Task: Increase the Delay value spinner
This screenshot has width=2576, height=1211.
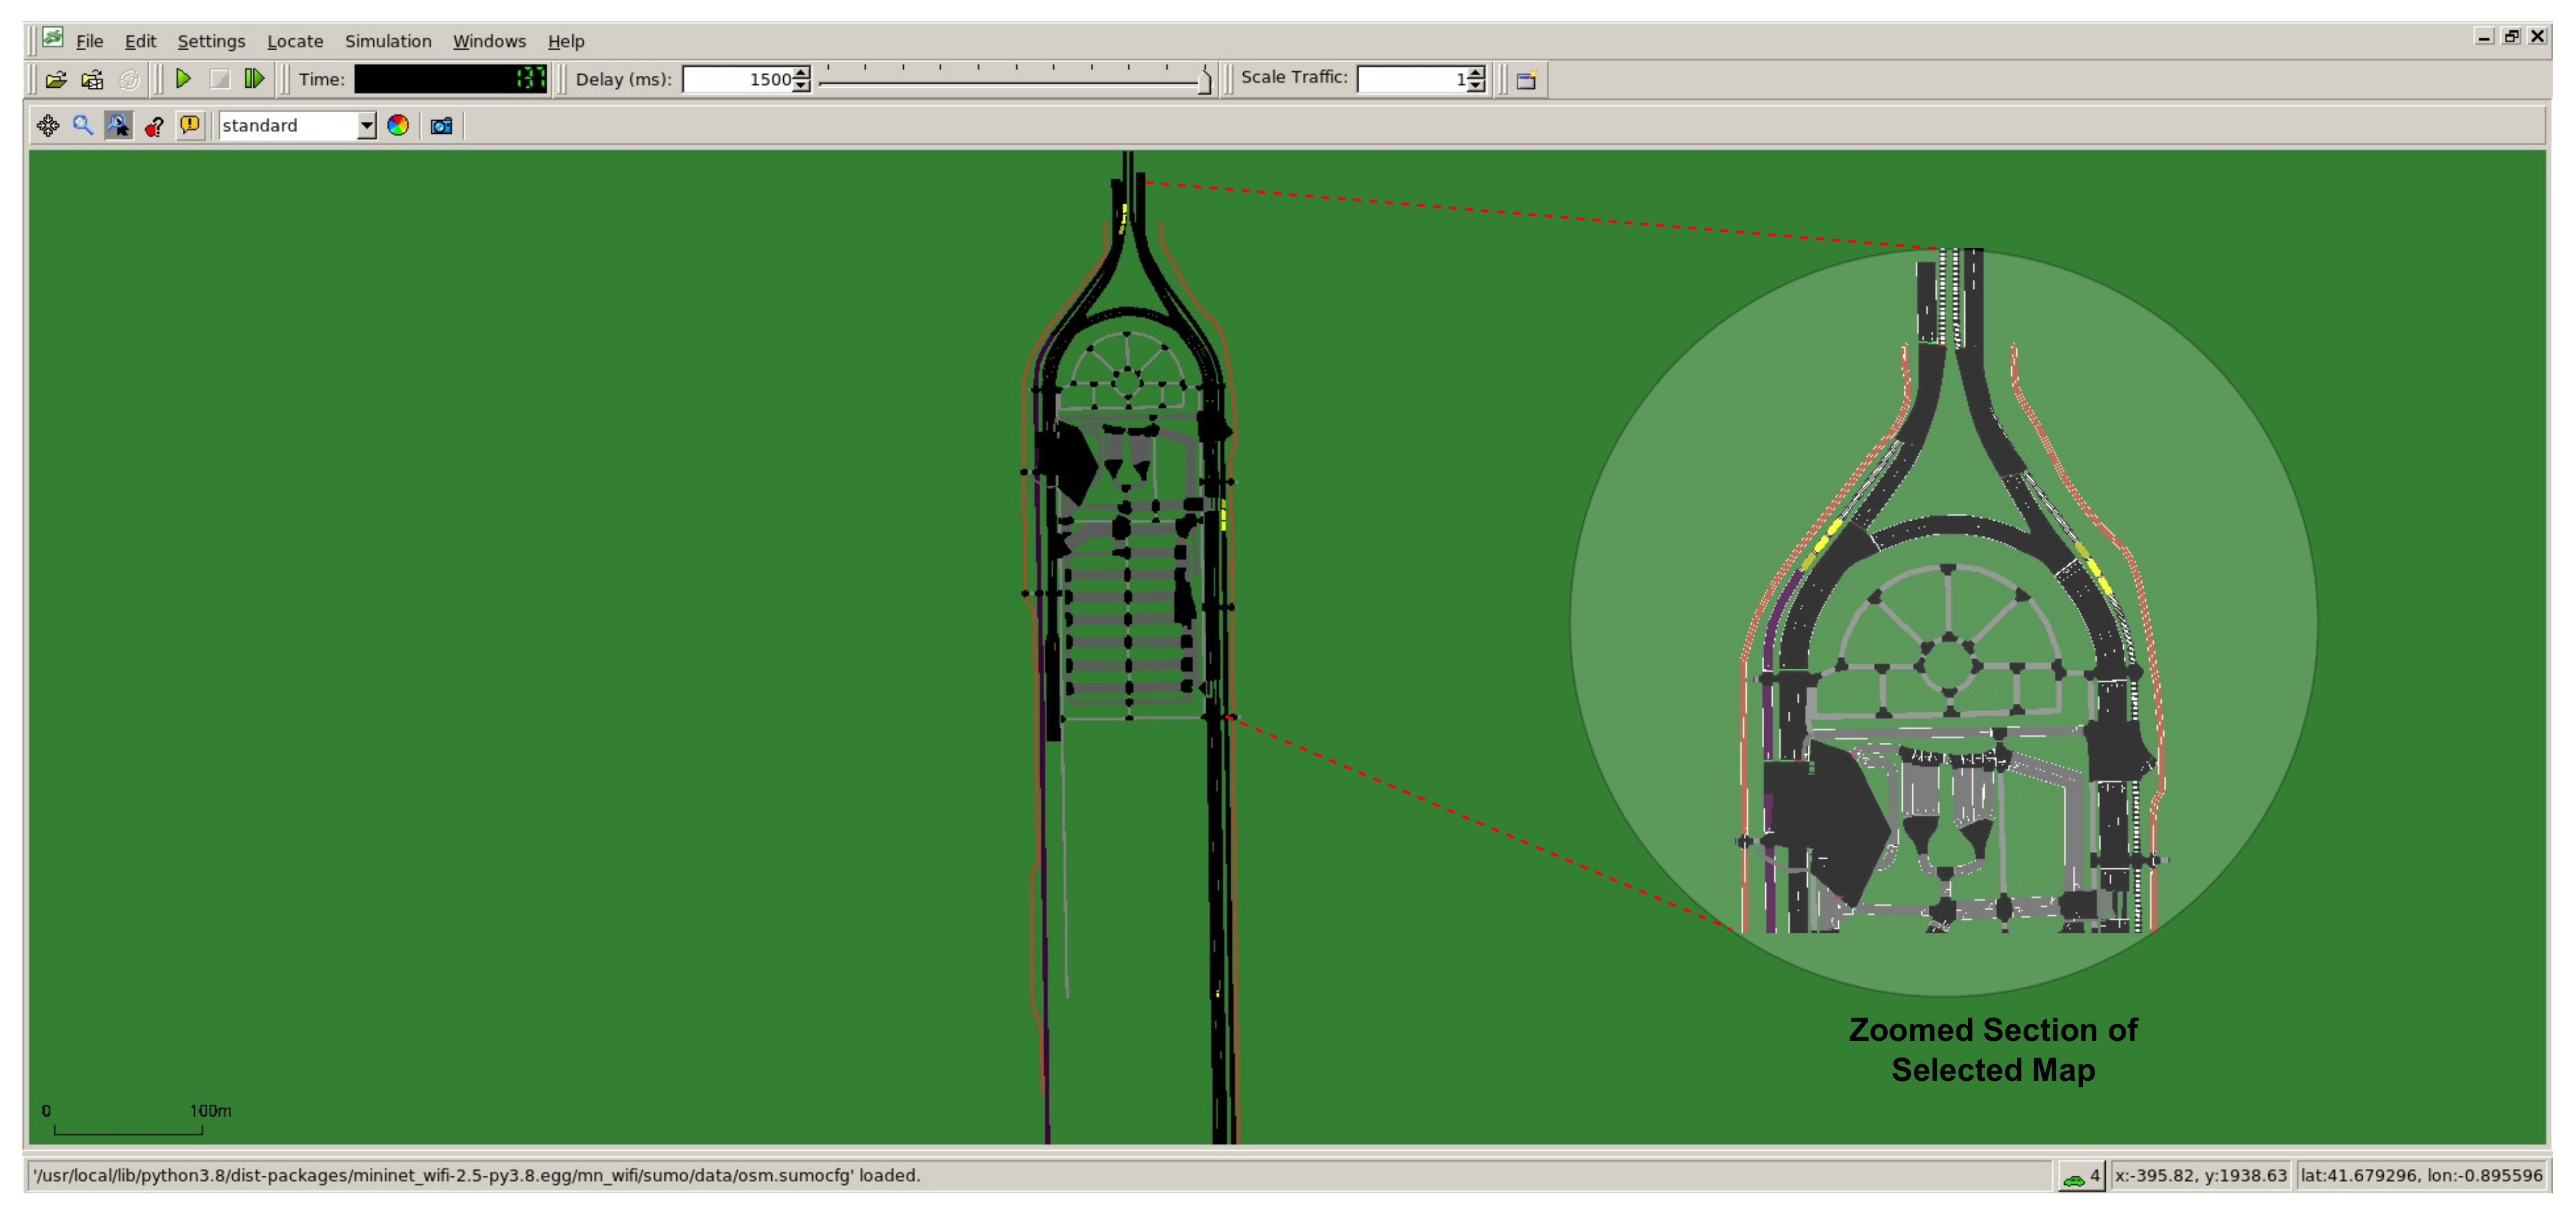Action: [801, 73]
